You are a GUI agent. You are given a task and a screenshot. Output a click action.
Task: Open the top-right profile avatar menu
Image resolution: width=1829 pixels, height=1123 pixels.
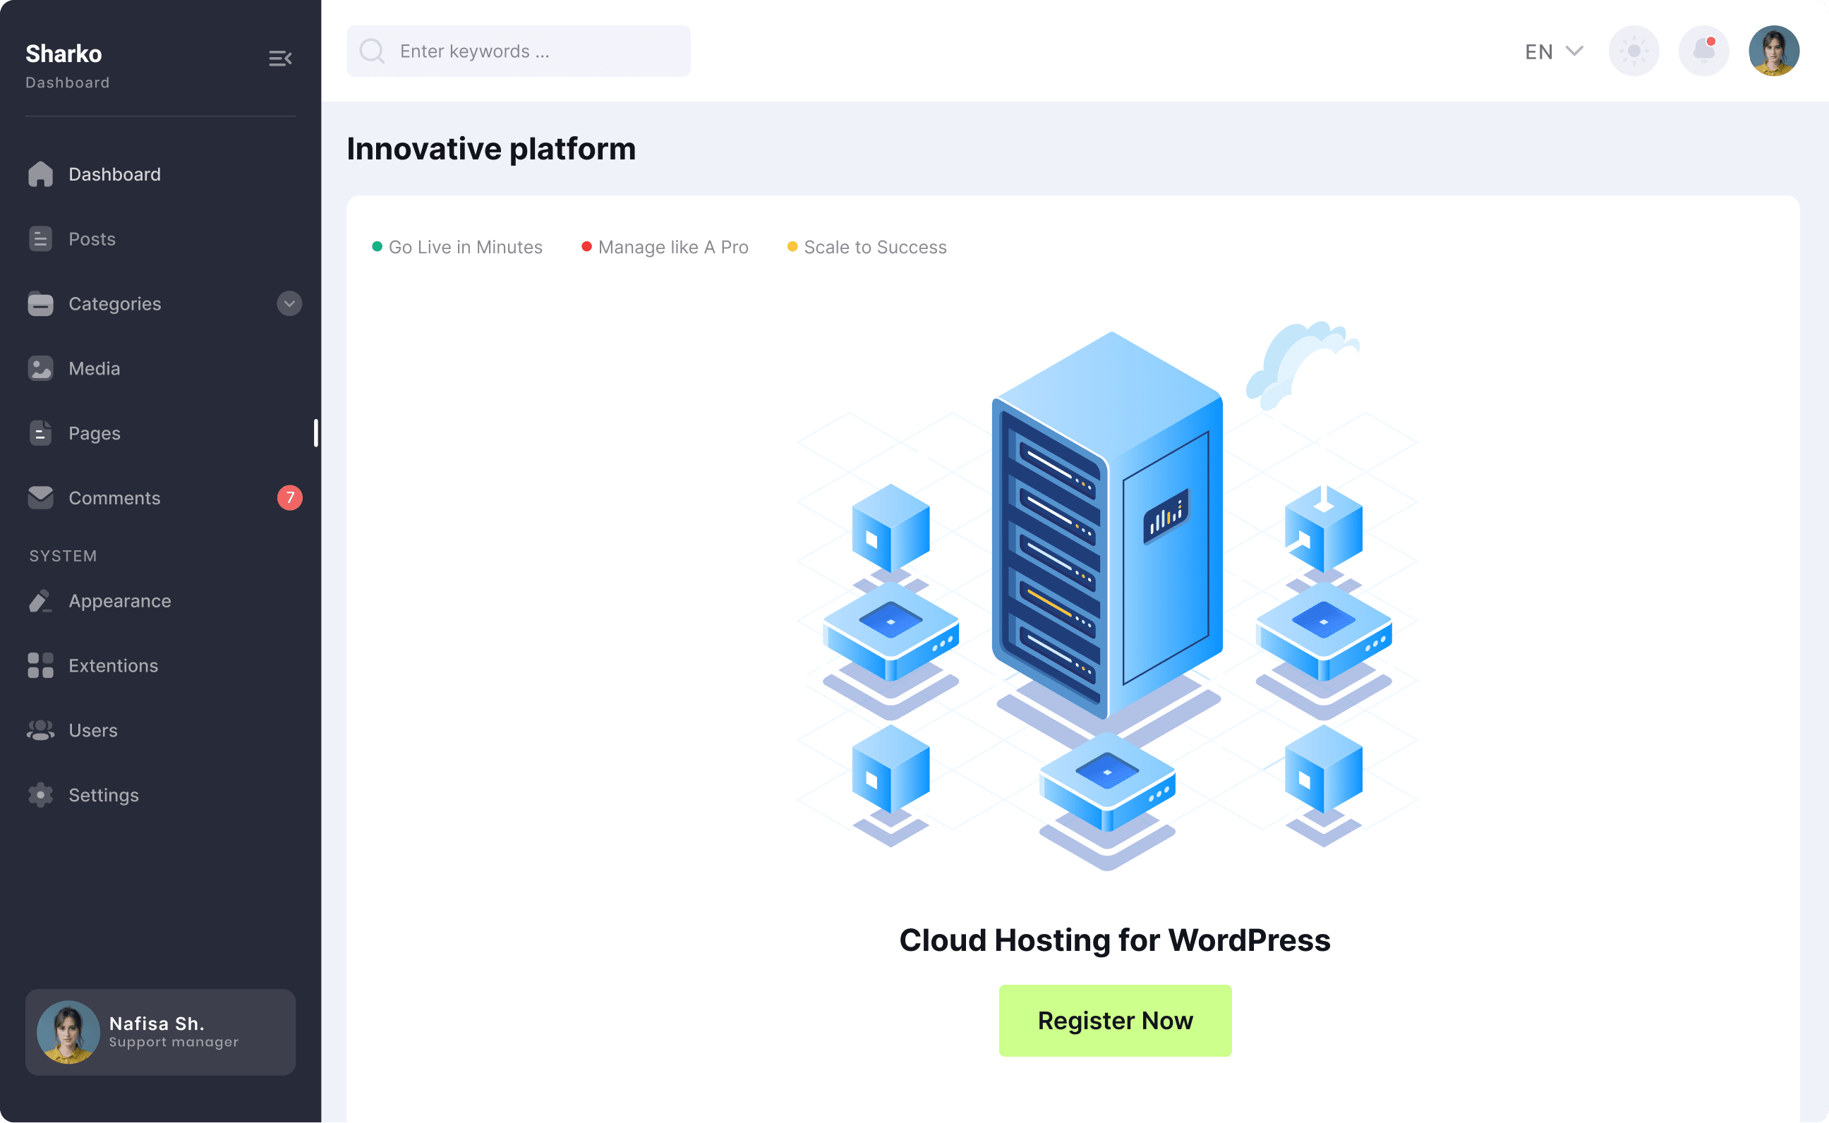[x=1773, y=51]
